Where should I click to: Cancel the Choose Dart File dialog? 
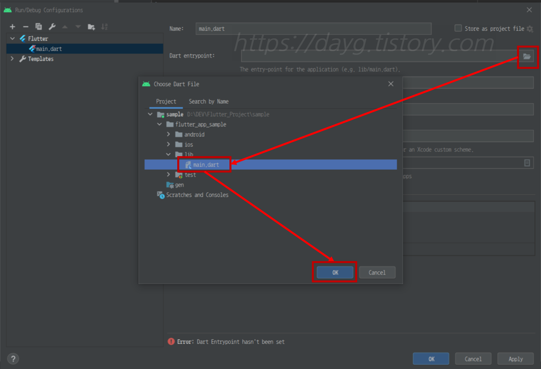(377, 272)
